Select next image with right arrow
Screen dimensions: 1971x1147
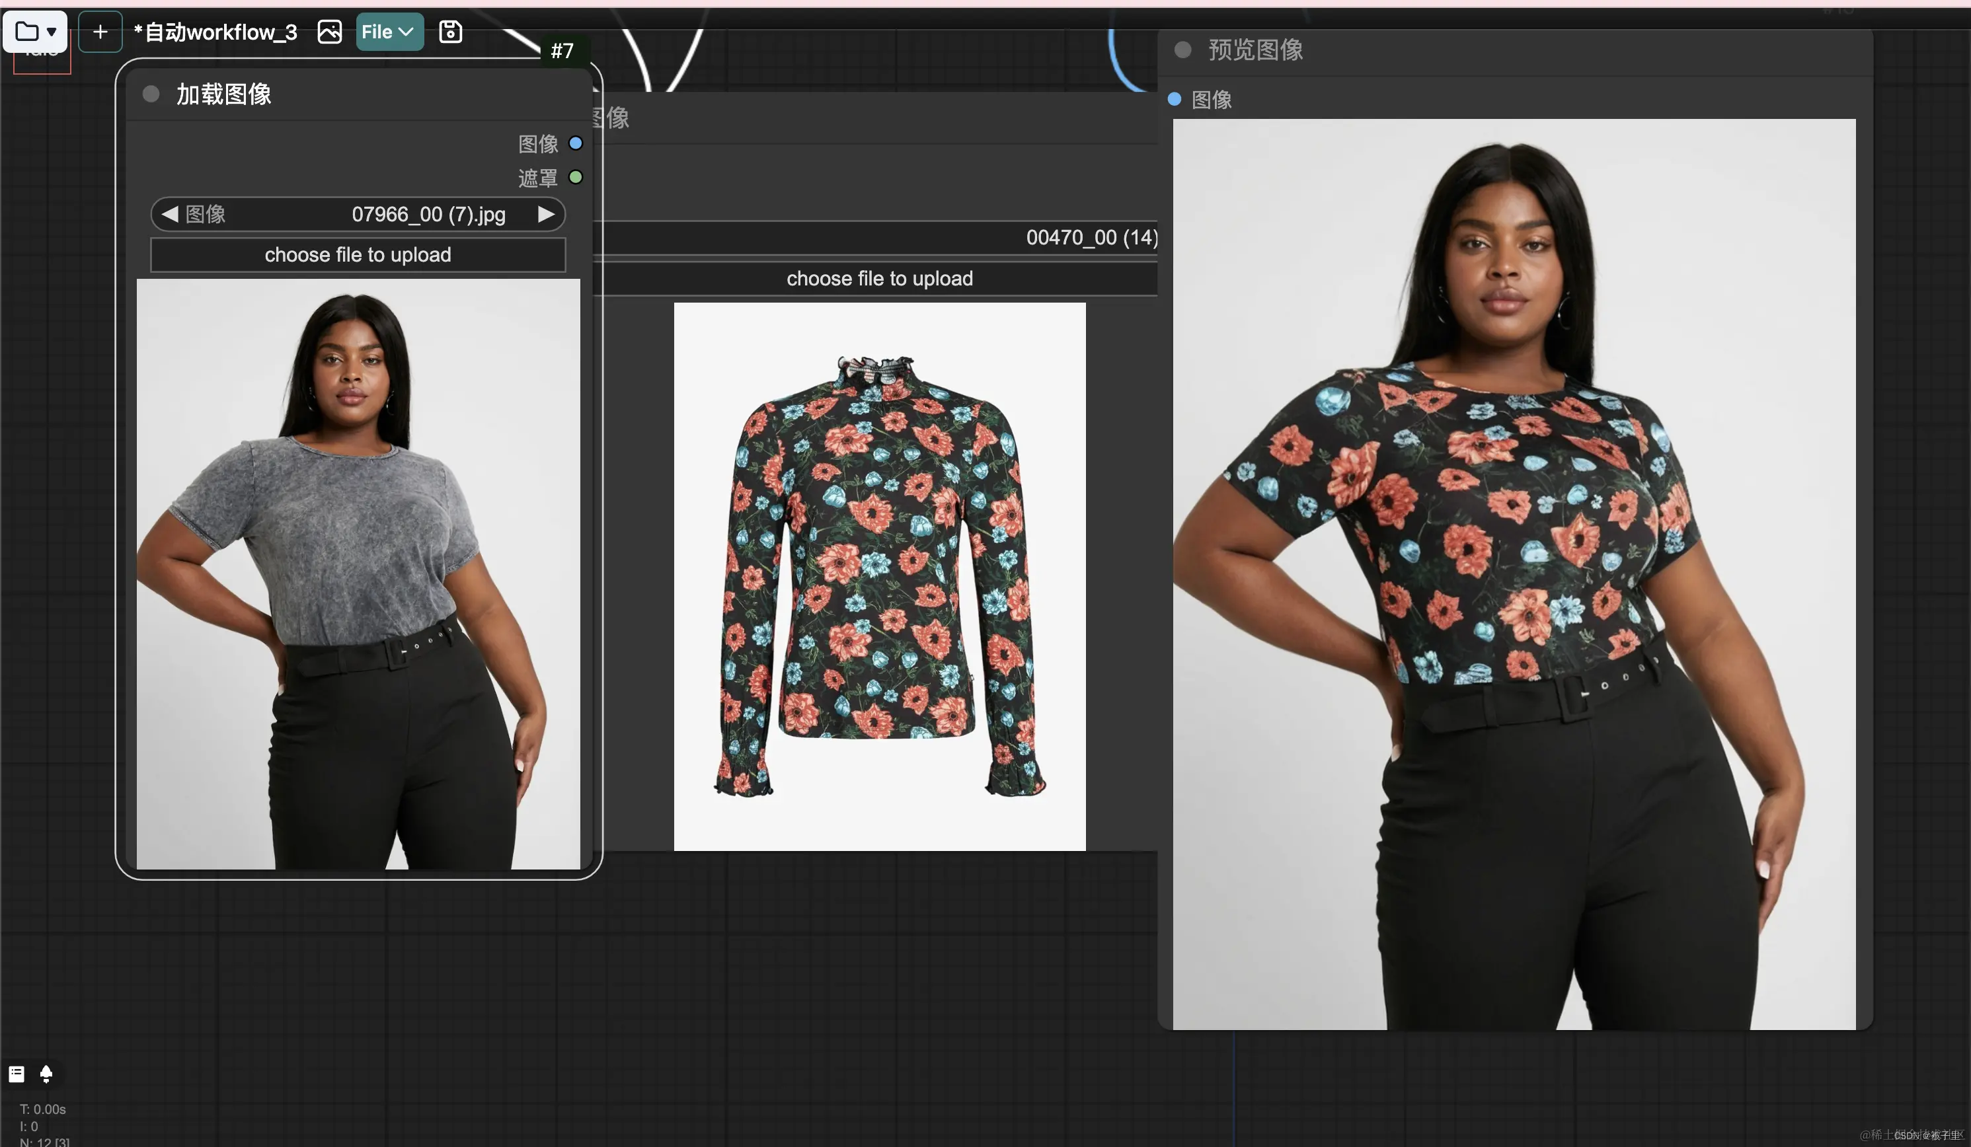tap(546, 214)
